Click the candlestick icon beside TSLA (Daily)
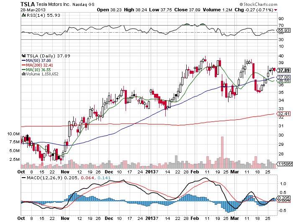The image size is (293, 222). click(23, 56)
